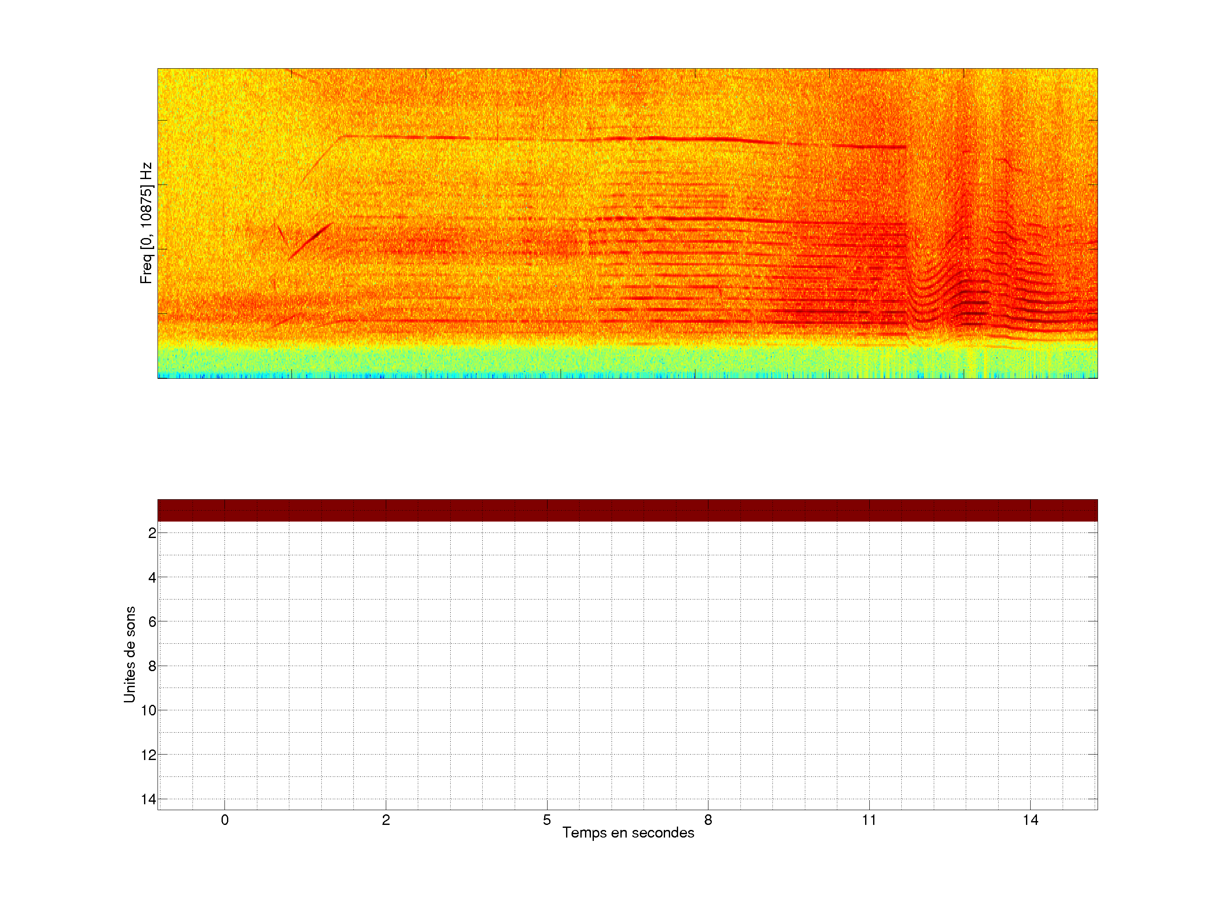Screen dimensions: 1213x910
Task: Click x-axis tick label '5'
Action: tap(547, 820)
